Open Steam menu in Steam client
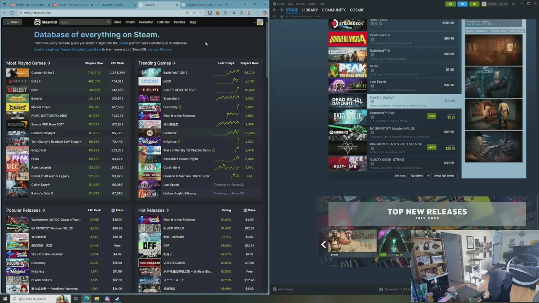 coord(280,4)
